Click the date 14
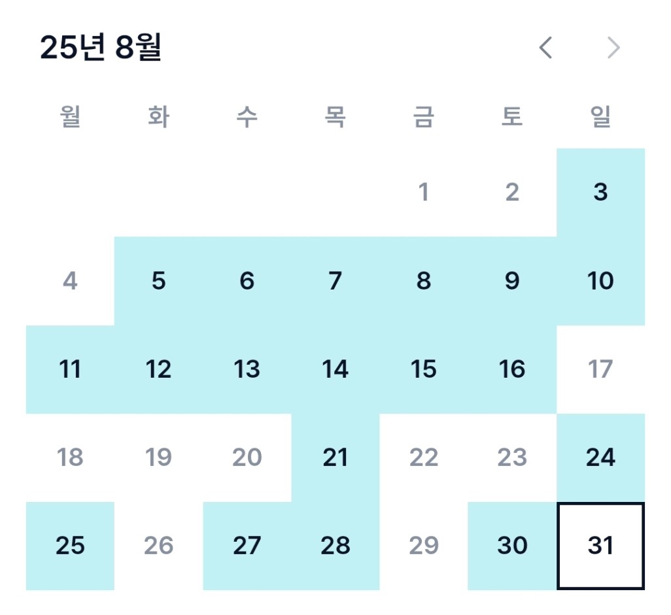671x615 pixels. tap(335, 369)
